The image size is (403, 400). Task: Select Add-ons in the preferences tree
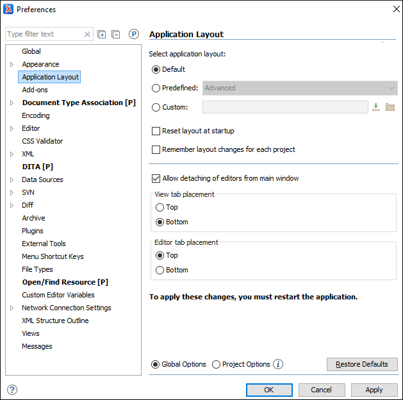coord(35,90)
